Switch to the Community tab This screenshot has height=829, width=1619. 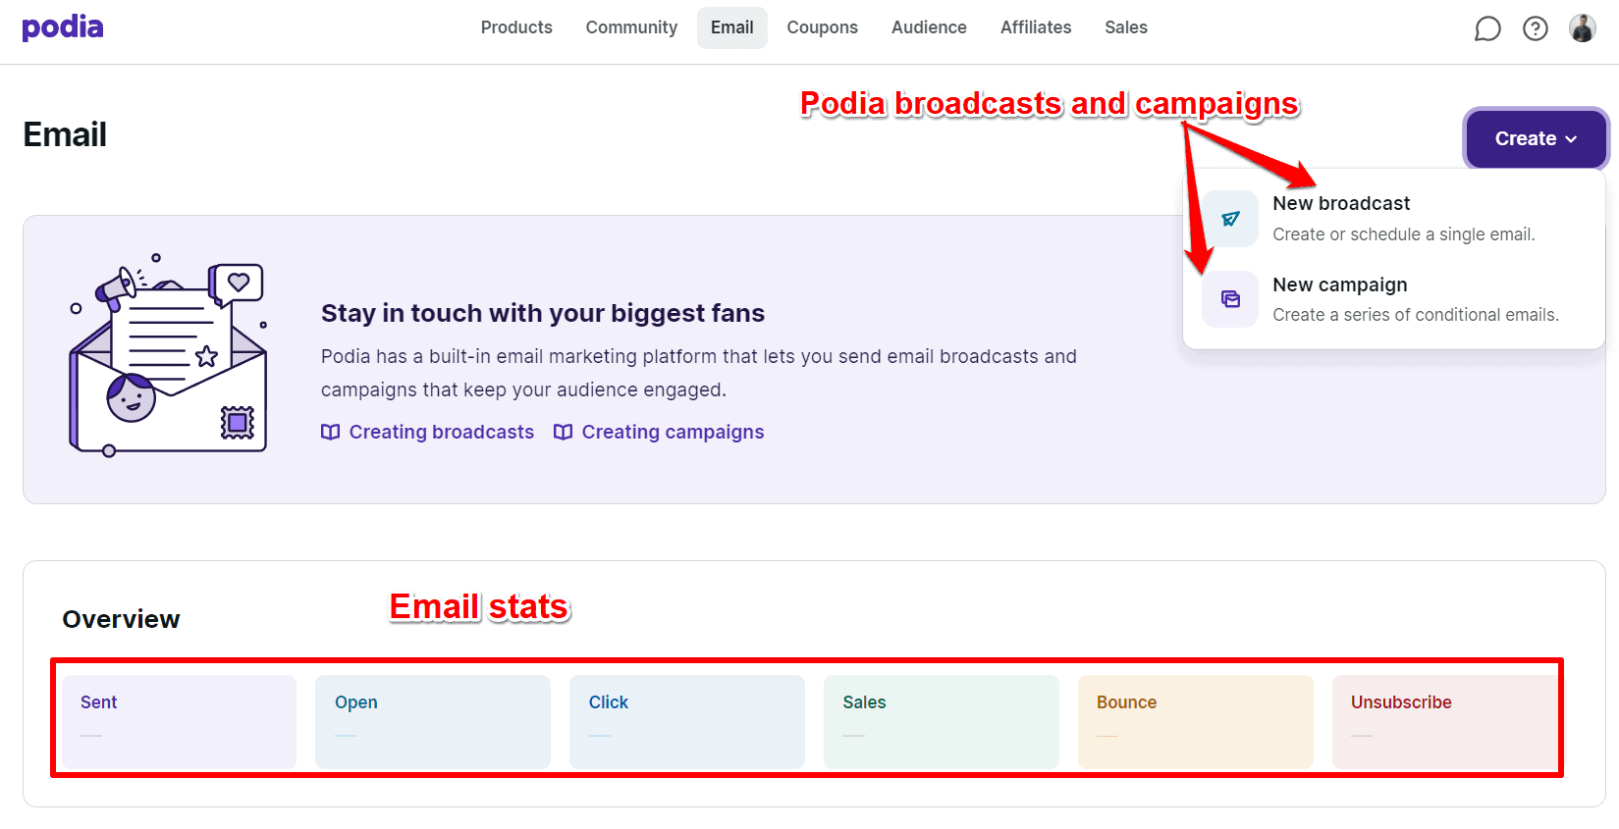click(x=631, y=27)
